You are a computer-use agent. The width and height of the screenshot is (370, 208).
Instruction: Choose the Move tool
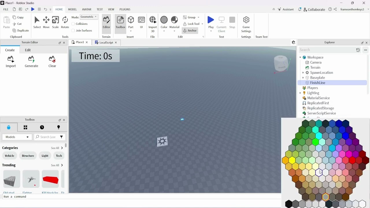[x=46, y=23]
